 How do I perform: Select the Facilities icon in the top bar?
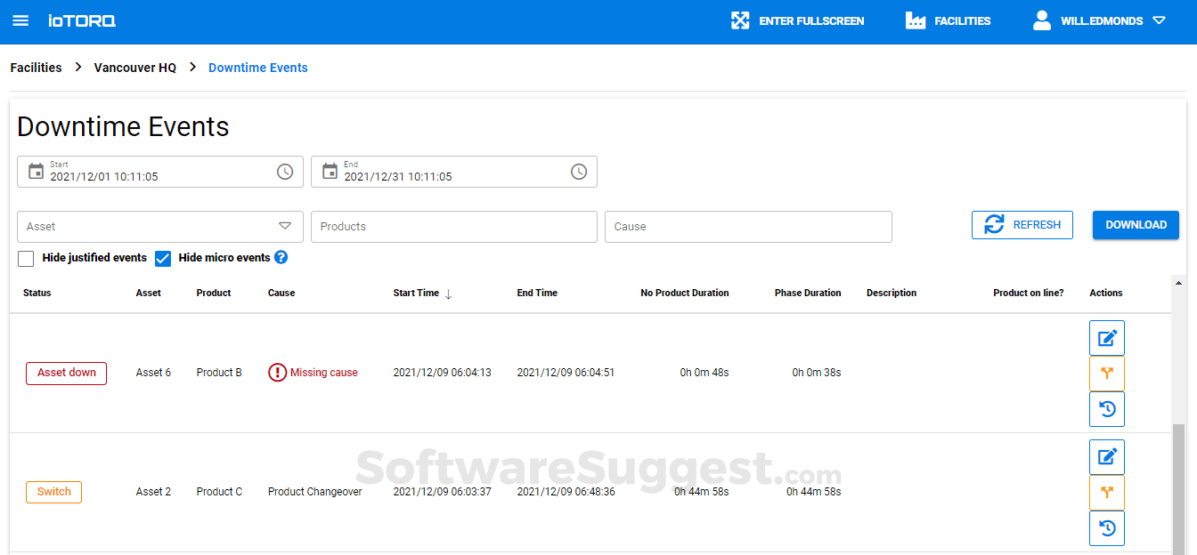(x=916, y=20)
